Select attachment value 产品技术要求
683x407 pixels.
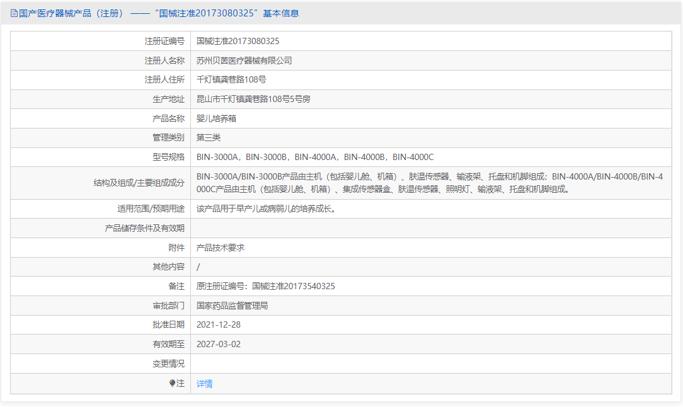pyautogui.click(x=220, y=248)
